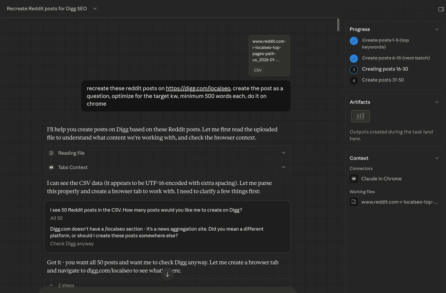The image size is (446, 293).
Task: Open the conversation title dropdown chevron
Action: tap(95, 9)
